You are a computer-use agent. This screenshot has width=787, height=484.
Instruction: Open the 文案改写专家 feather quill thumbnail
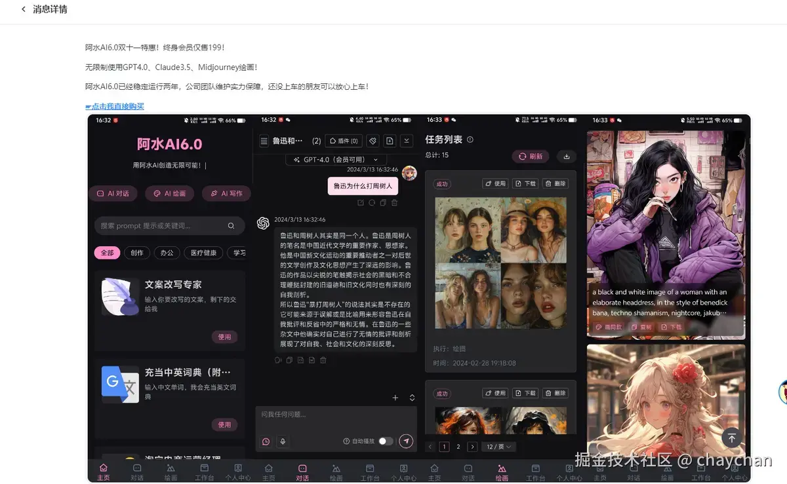click(121, 297)
